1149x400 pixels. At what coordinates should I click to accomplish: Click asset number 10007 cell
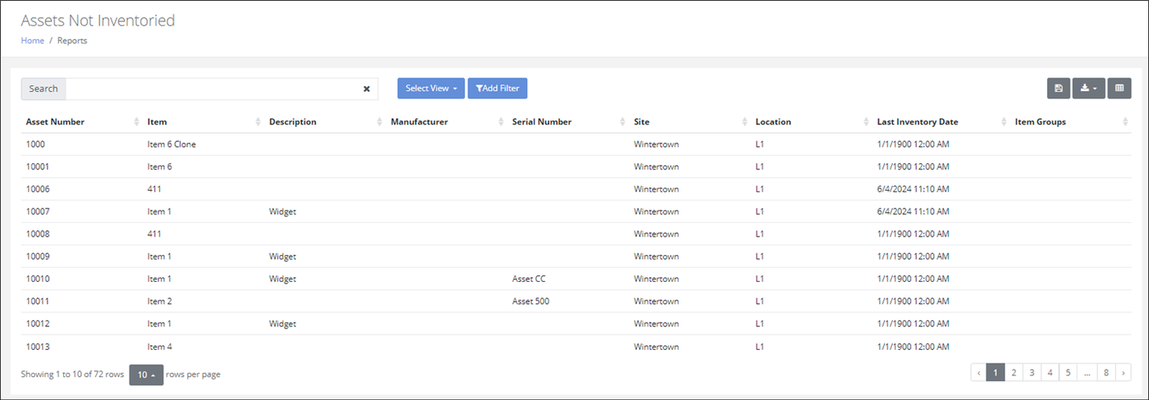pos(38,211)
